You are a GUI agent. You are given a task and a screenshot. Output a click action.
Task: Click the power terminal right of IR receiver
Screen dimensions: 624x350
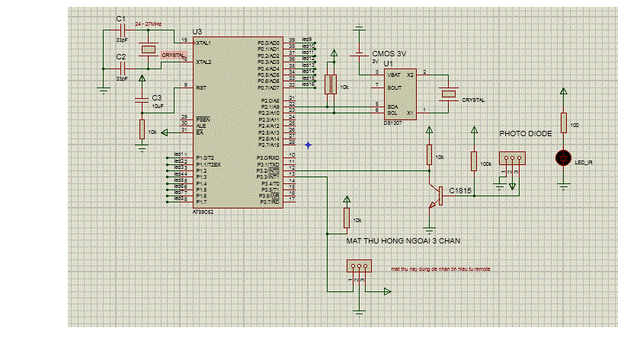(x=387, y=291)
